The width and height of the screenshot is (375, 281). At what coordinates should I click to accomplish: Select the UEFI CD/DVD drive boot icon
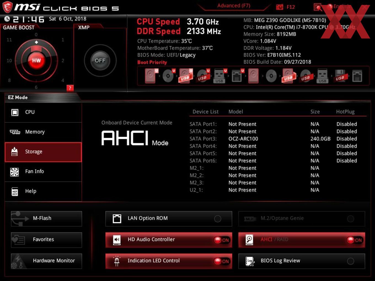(168, 76)
